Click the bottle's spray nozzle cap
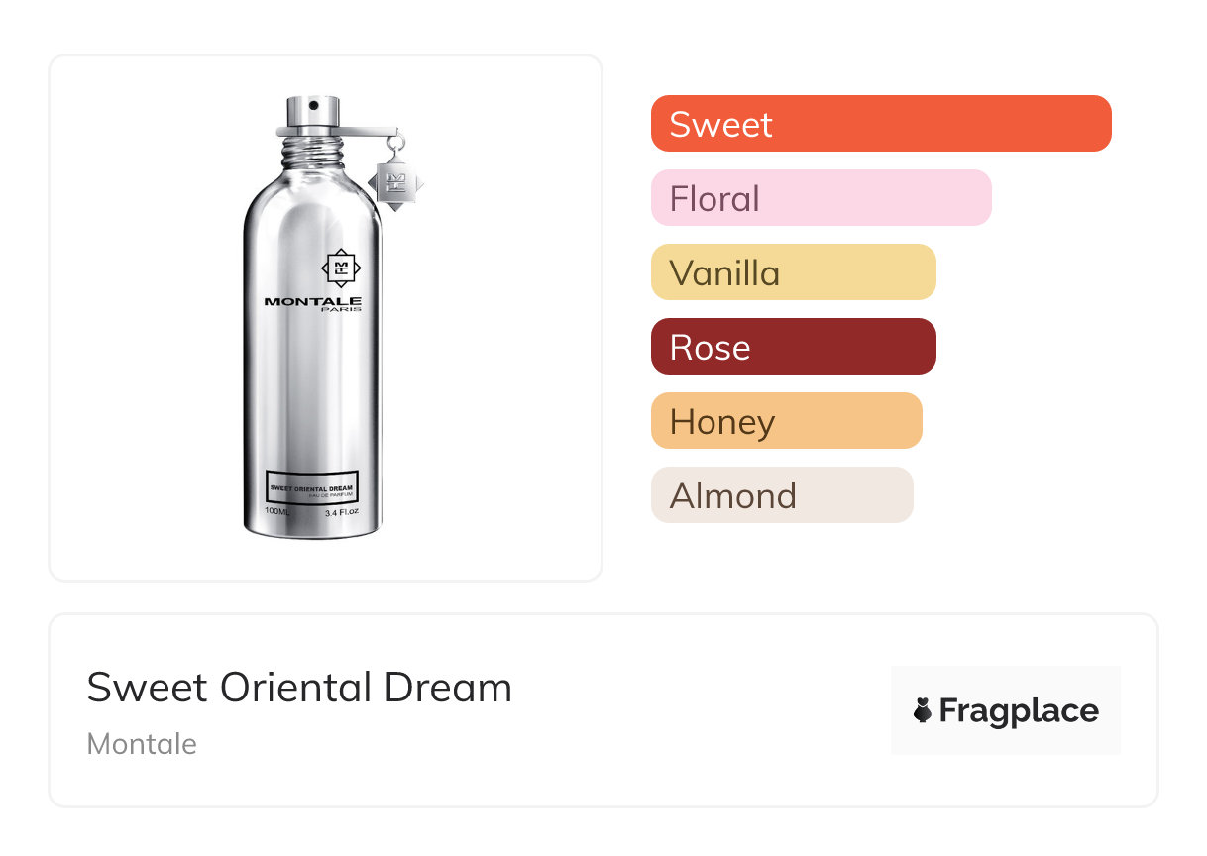1207x856 pixels. pos(313,112)
